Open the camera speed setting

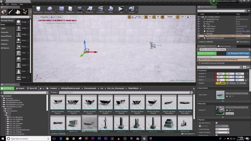(x=189, y=17)
